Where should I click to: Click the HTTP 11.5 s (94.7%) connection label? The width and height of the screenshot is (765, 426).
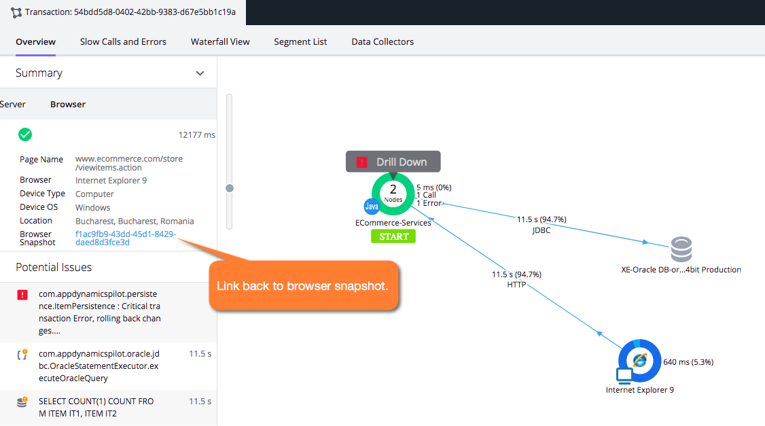pos(516,280)
